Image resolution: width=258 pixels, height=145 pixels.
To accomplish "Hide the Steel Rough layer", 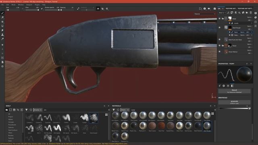I will pyautogui.click(x=219, y=27).
